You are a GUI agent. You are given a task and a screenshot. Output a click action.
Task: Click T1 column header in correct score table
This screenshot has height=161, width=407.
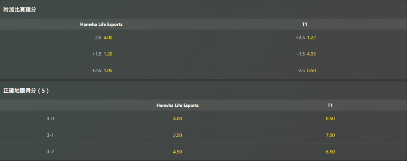[x=330, y=105]
